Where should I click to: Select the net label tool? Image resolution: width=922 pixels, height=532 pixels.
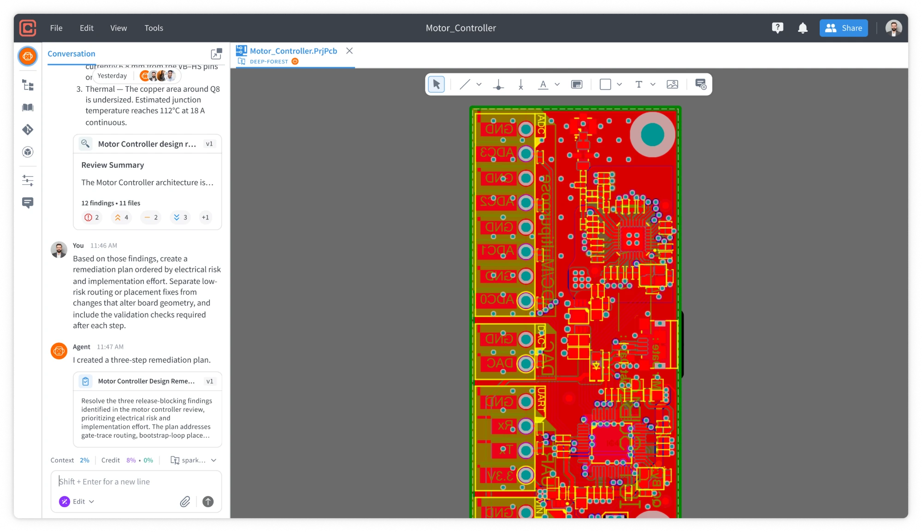coord(543,84)
